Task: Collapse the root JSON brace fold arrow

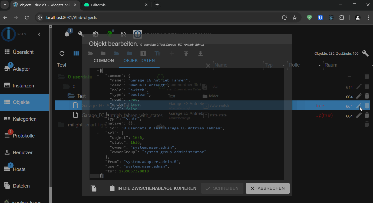Action: click(98, 71)
